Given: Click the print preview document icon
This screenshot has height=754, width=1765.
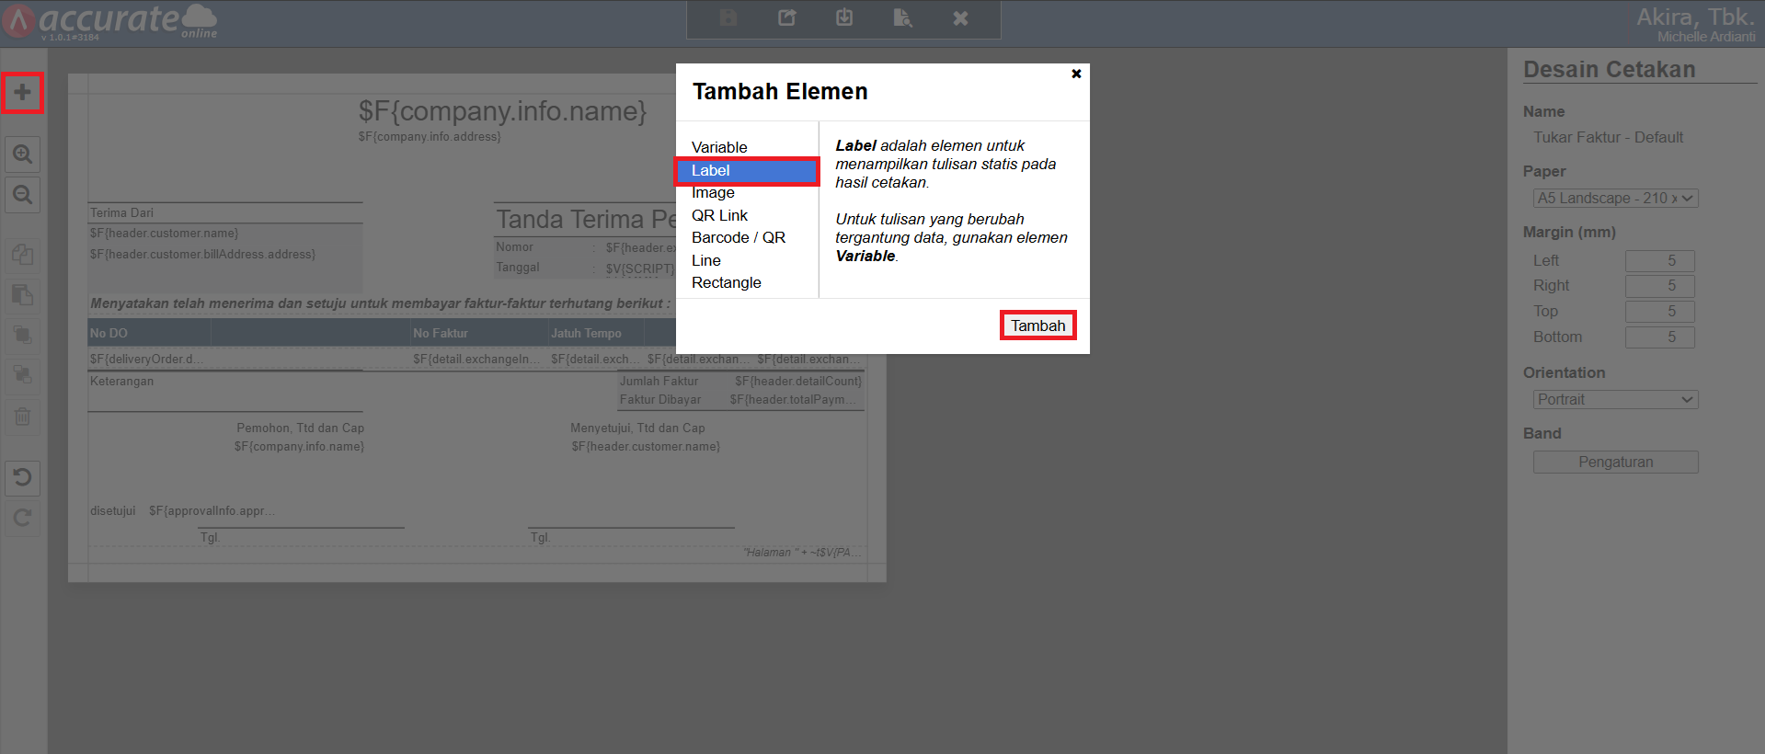Looking at the screenshot, I should pyautogui.click(x=901, y=18).
